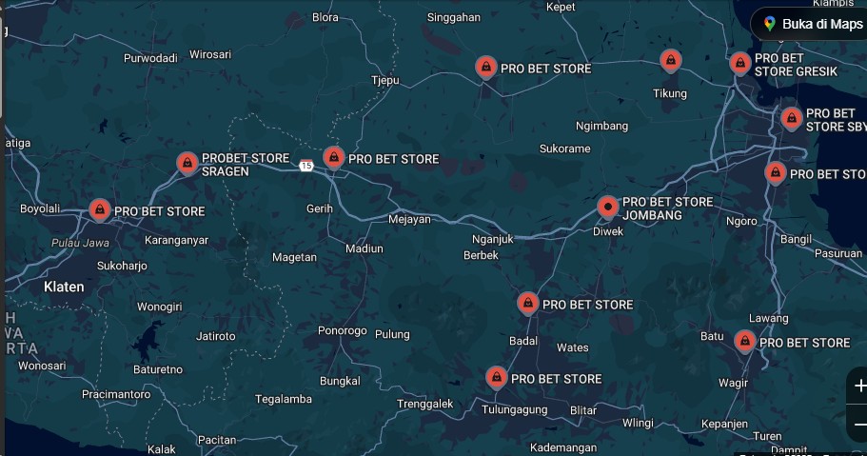Select the PROBET STORE SRAGEN map pin
The width and height of the screenshot is (867, 456).
tap(187, 163)
